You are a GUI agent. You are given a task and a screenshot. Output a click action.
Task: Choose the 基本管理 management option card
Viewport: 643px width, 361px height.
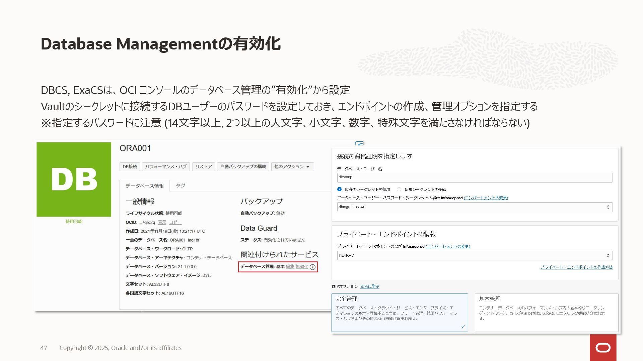click(x=546, y=312)
